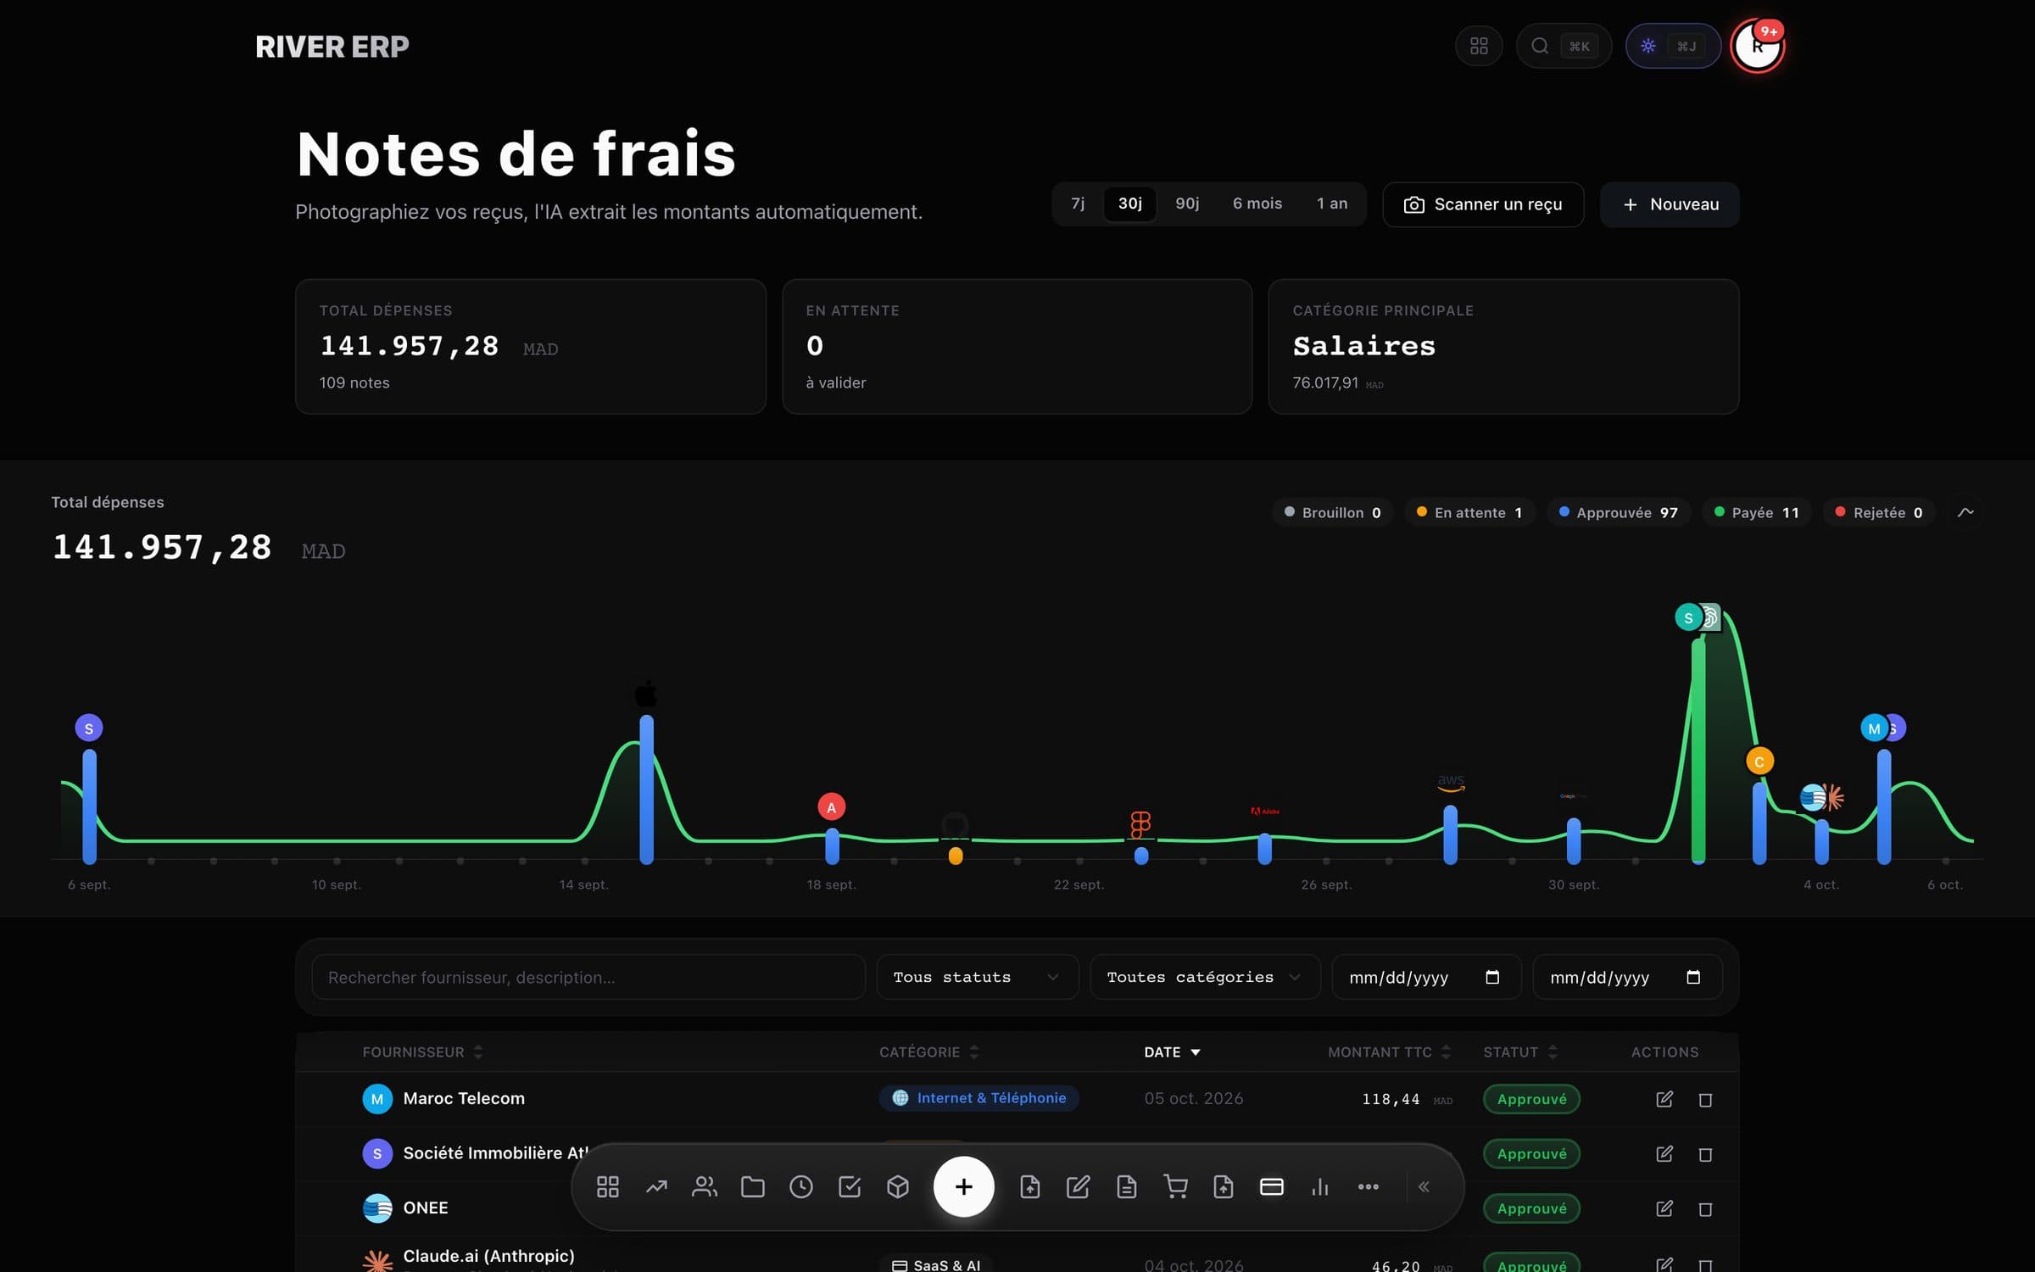
Task: Click the white plus circle in the dock
Action: pyautogui.click(x=963, y=1186)
